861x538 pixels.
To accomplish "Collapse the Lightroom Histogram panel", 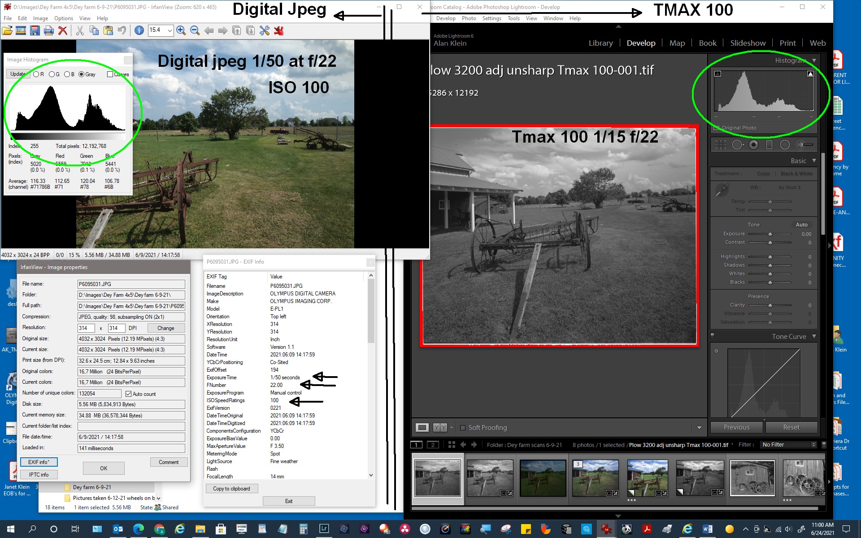I will pyautogui.click(x=814, y=61).
